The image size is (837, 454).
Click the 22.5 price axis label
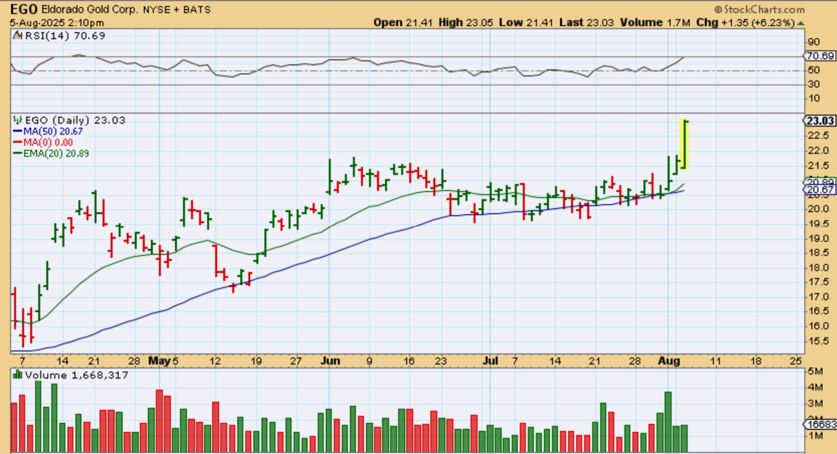coord(818,136)
